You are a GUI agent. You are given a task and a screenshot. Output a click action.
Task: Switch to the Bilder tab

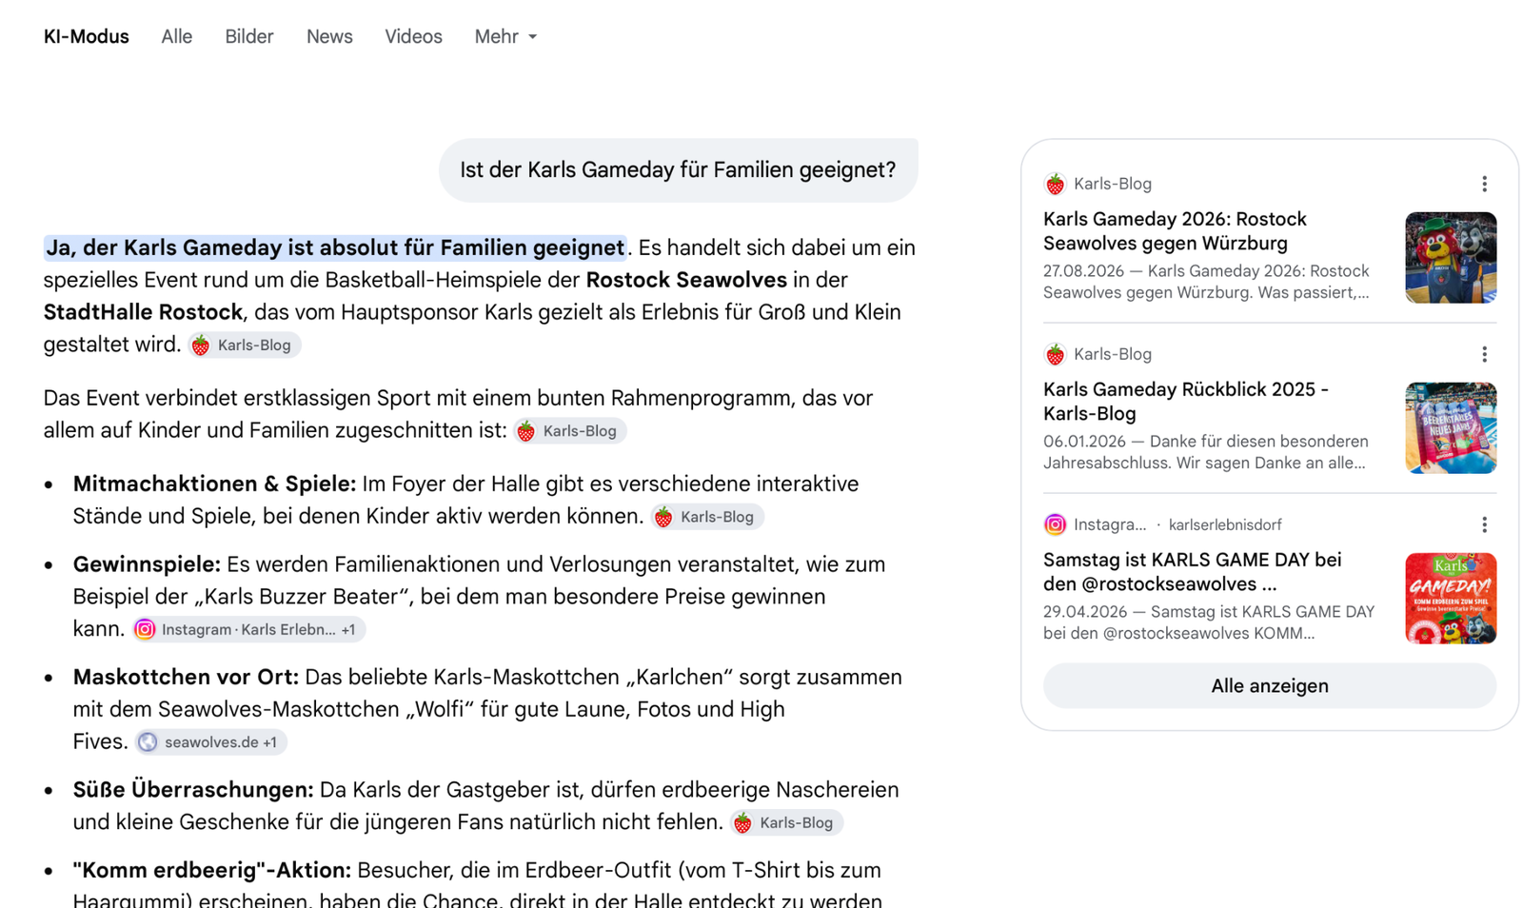click(248, 37)
